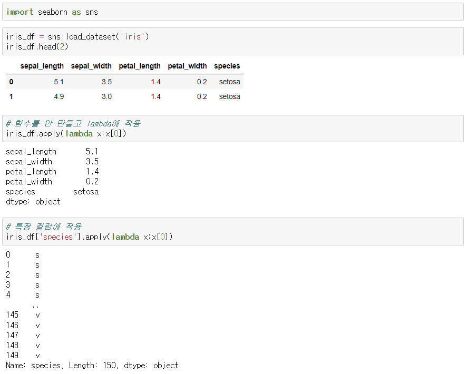Viewport: 467px width, 374px height.
Task: Click output row 4 with value s
Action: pyautogui.click(x=23, y=295)
